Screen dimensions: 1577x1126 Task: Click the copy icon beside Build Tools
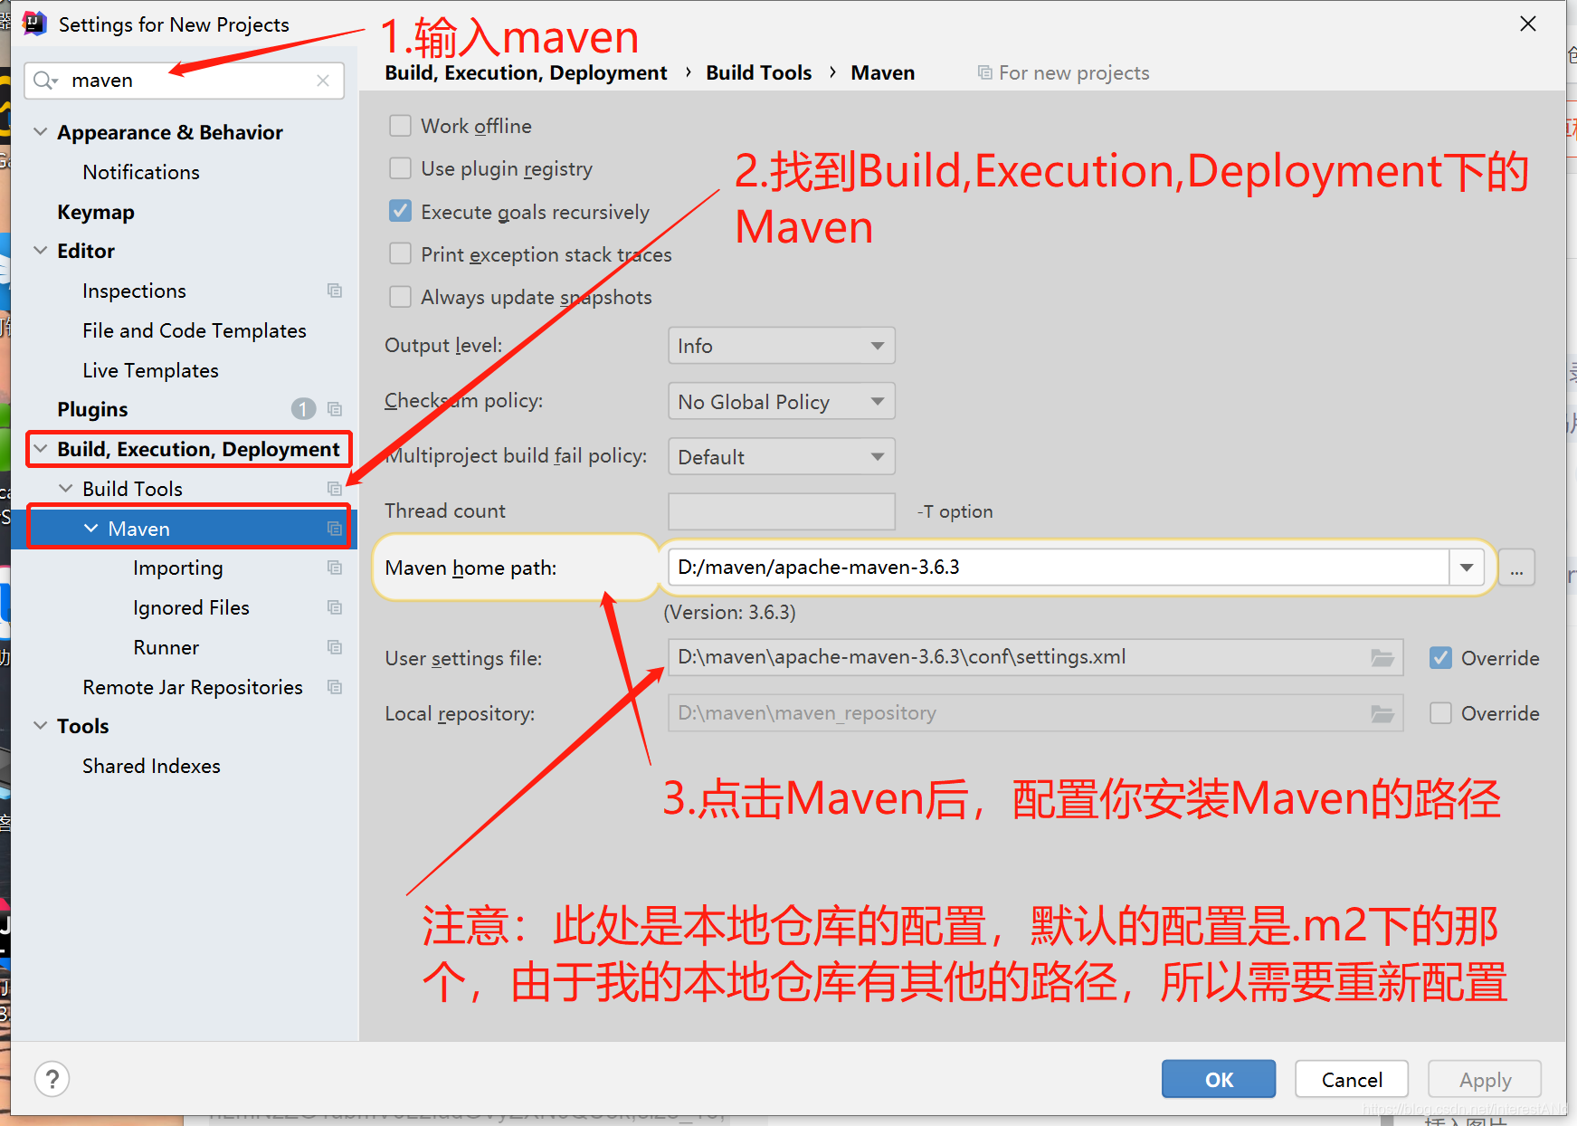coord(335,489)
